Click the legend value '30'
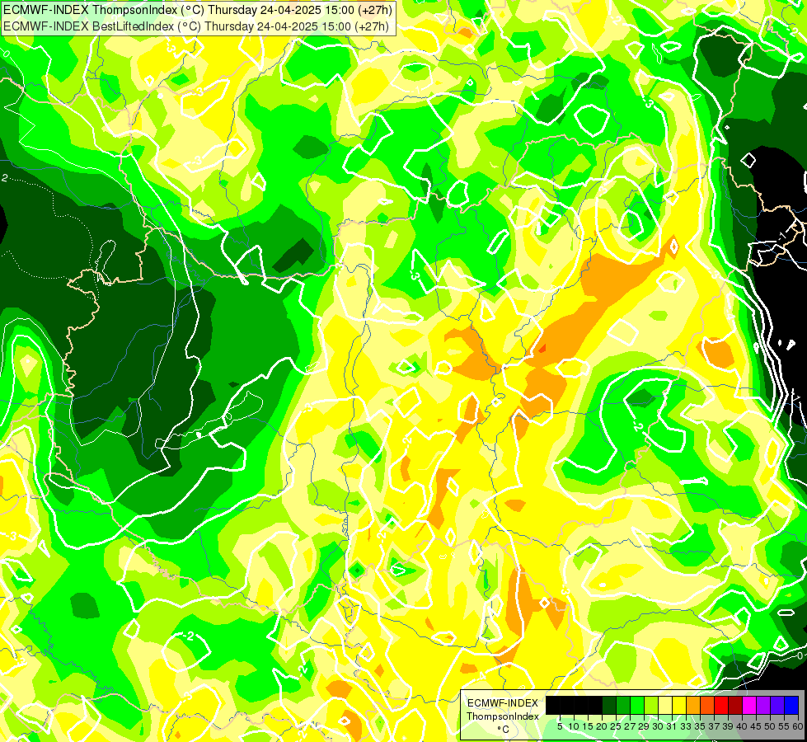Viewport: 807px width, 742px height. point(658,726)
